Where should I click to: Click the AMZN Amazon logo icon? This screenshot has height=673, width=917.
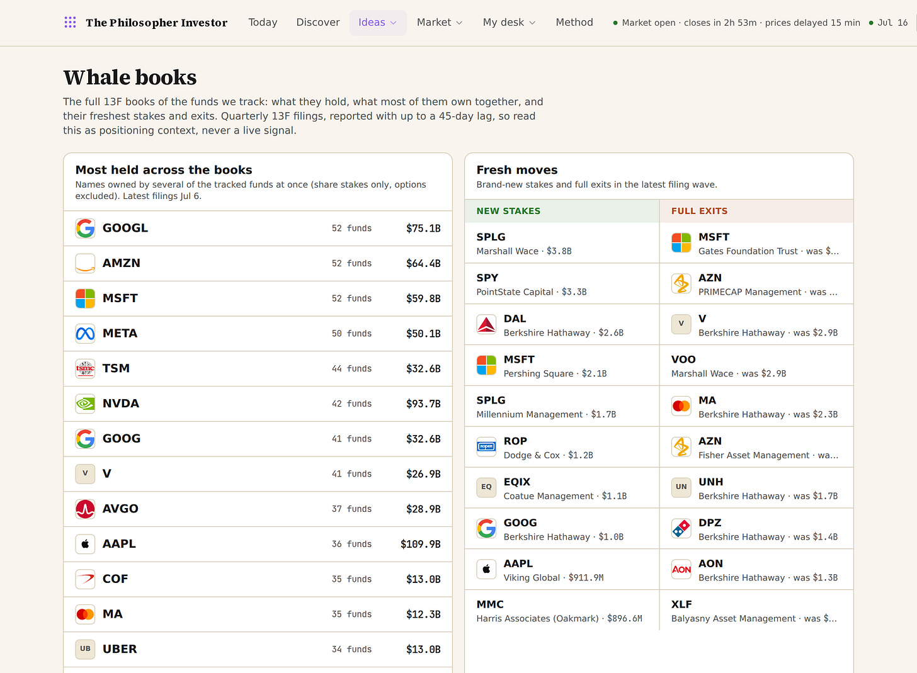[x=85, y=263]
